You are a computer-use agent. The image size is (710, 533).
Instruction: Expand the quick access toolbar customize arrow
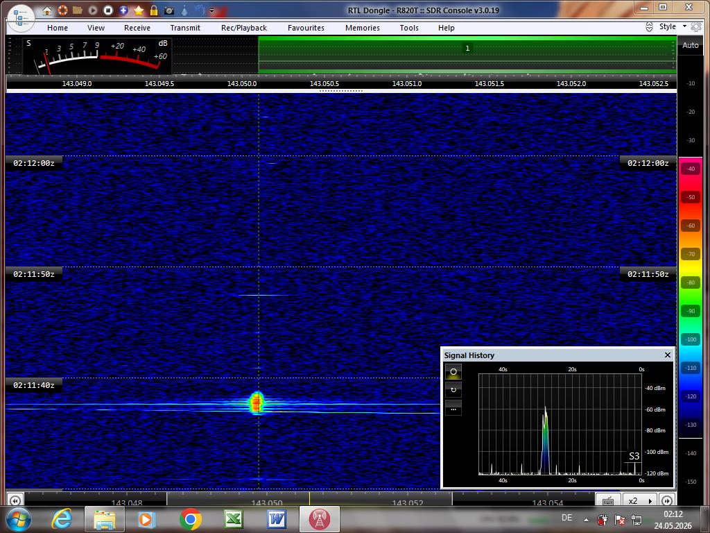(x=211, y=11)
